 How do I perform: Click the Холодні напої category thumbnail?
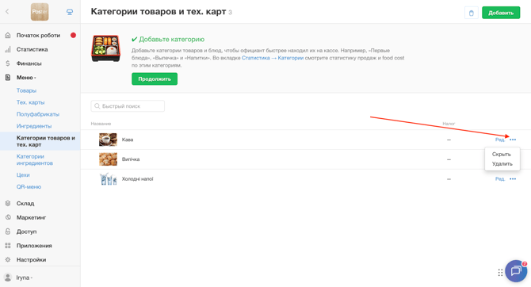[x=108, y=179]
